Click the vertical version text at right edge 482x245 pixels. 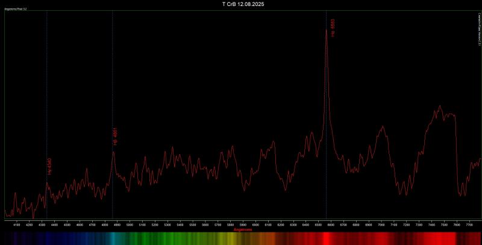tap(479, 29)
